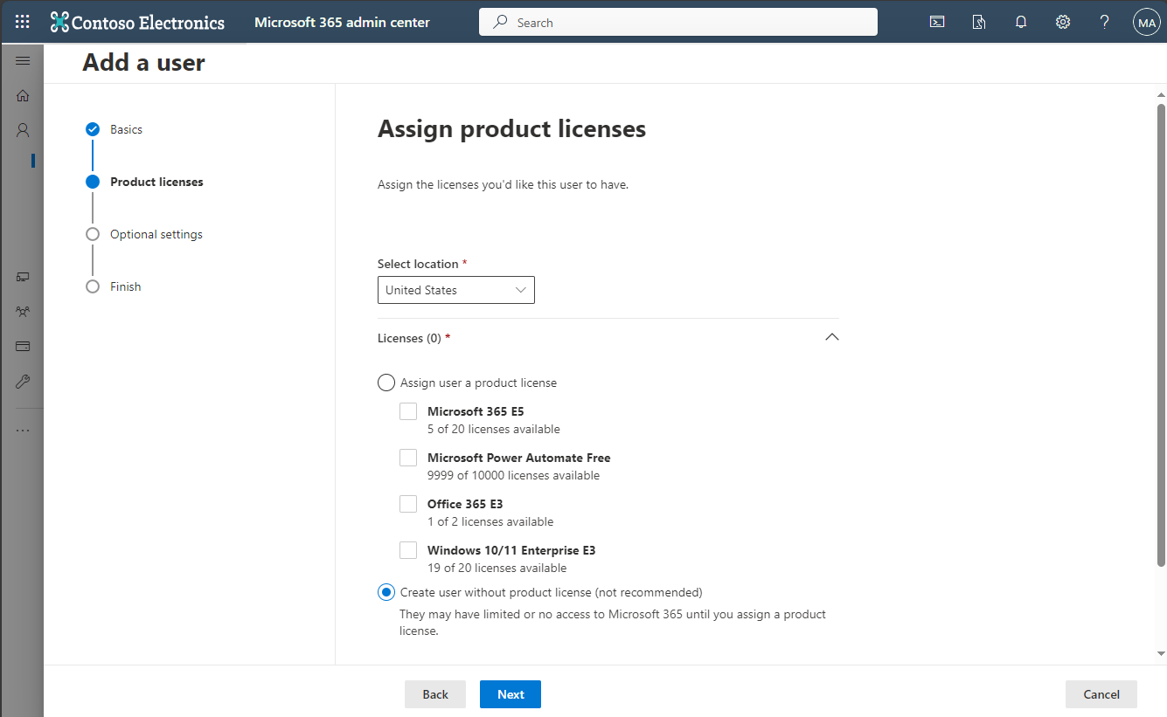Open Billing card icon in sidebar

(23, 347)
